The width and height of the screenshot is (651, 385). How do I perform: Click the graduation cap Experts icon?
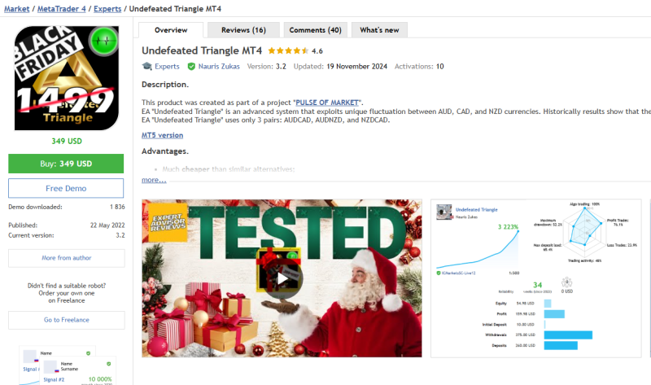coord(146,67)
